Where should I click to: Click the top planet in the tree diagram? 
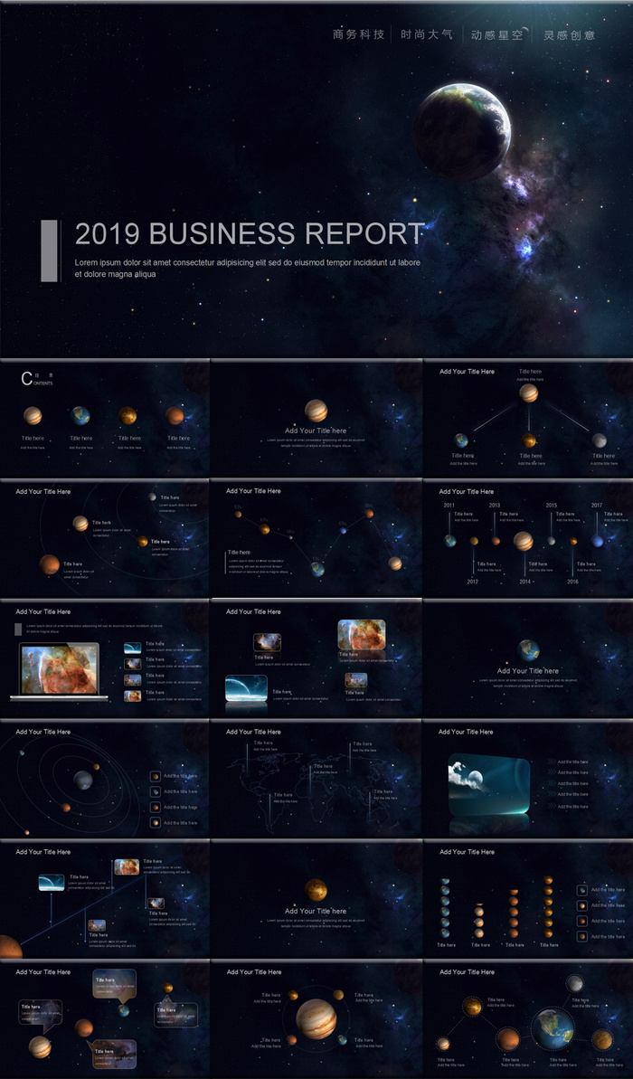528,393
